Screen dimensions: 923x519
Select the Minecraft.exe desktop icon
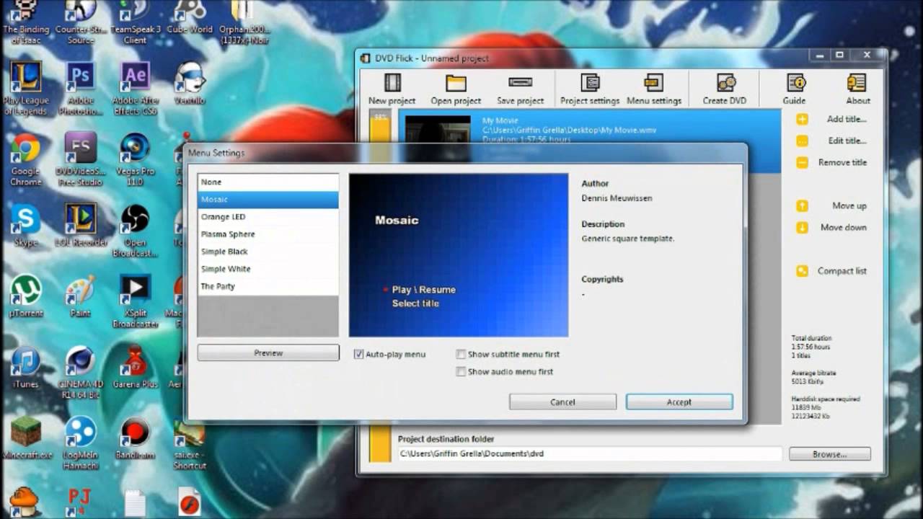coord(26,438)
